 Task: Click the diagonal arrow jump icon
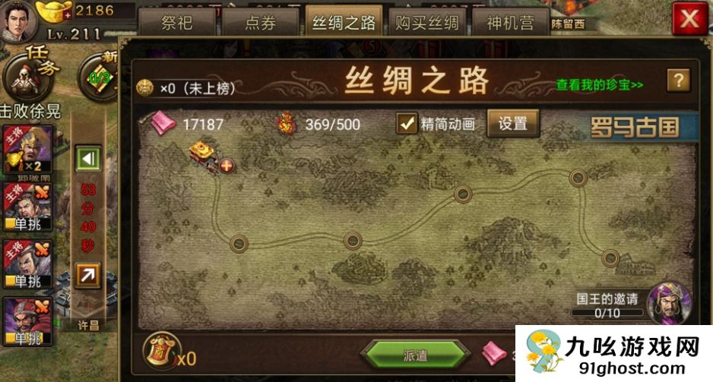(x=87, y=274)
